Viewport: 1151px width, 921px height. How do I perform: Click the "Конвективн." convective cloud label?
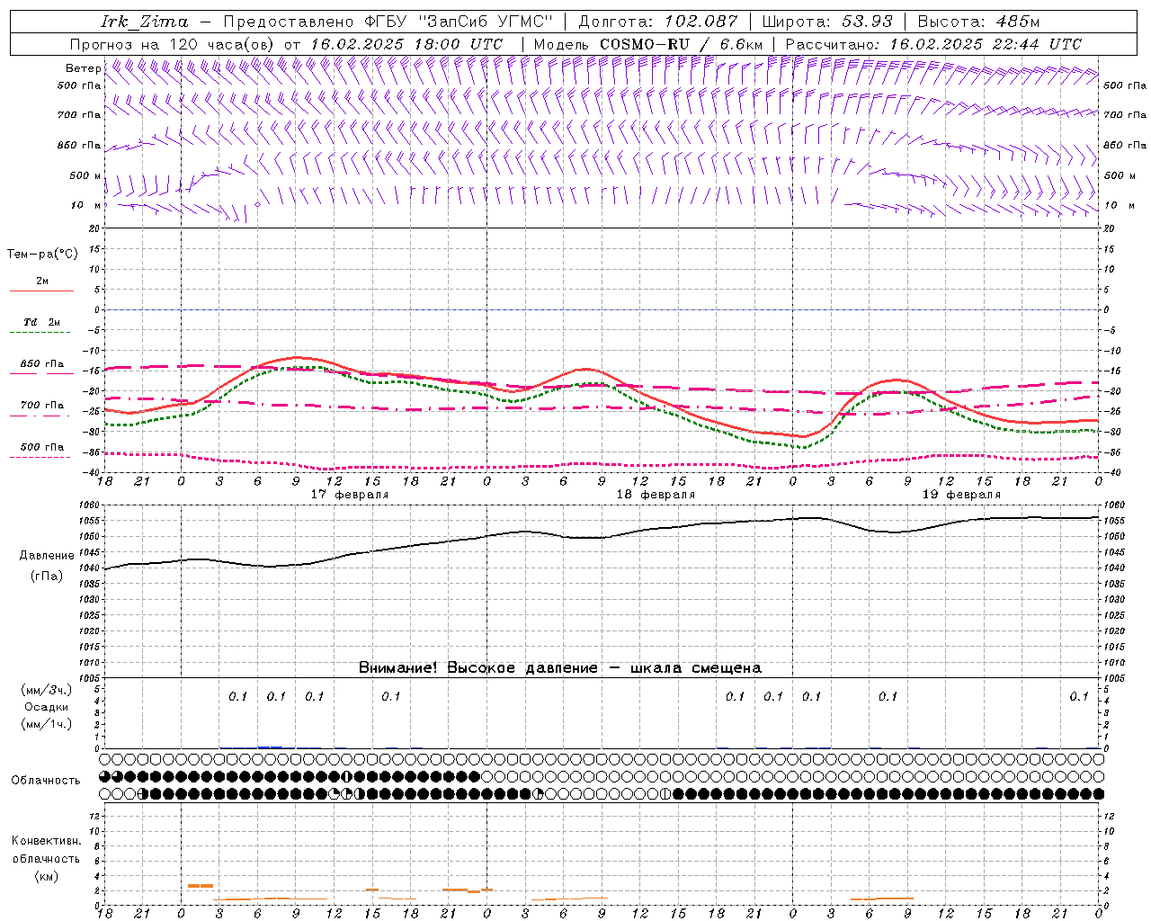point(47,841)
